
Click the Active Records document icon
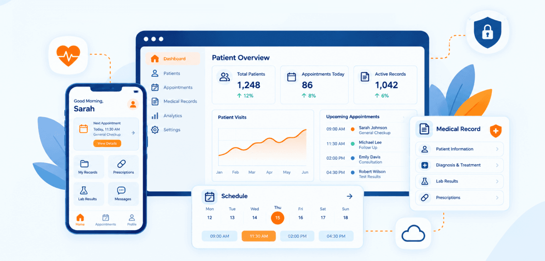coord(365,77)
